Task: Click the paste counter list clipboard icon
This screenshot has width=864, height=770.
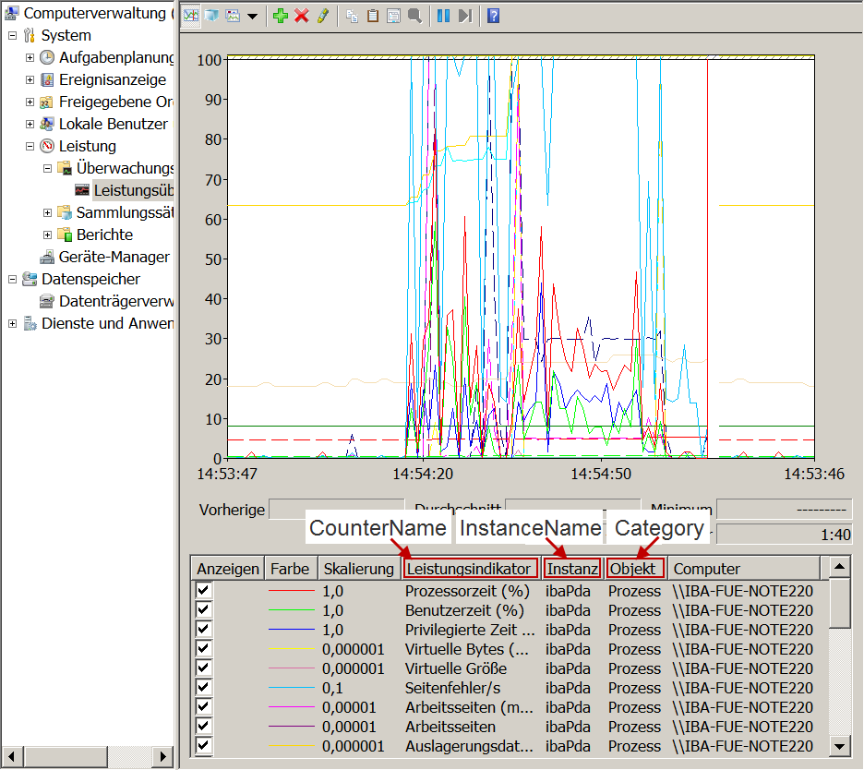Action: 373,16
